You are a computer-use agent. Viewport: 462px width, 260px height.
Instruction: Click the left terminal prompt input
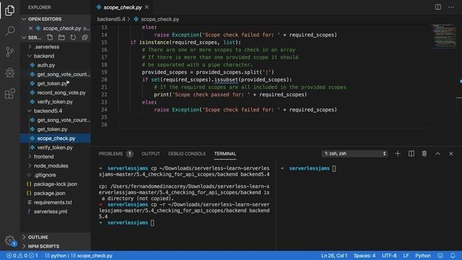tap(152, 223)
